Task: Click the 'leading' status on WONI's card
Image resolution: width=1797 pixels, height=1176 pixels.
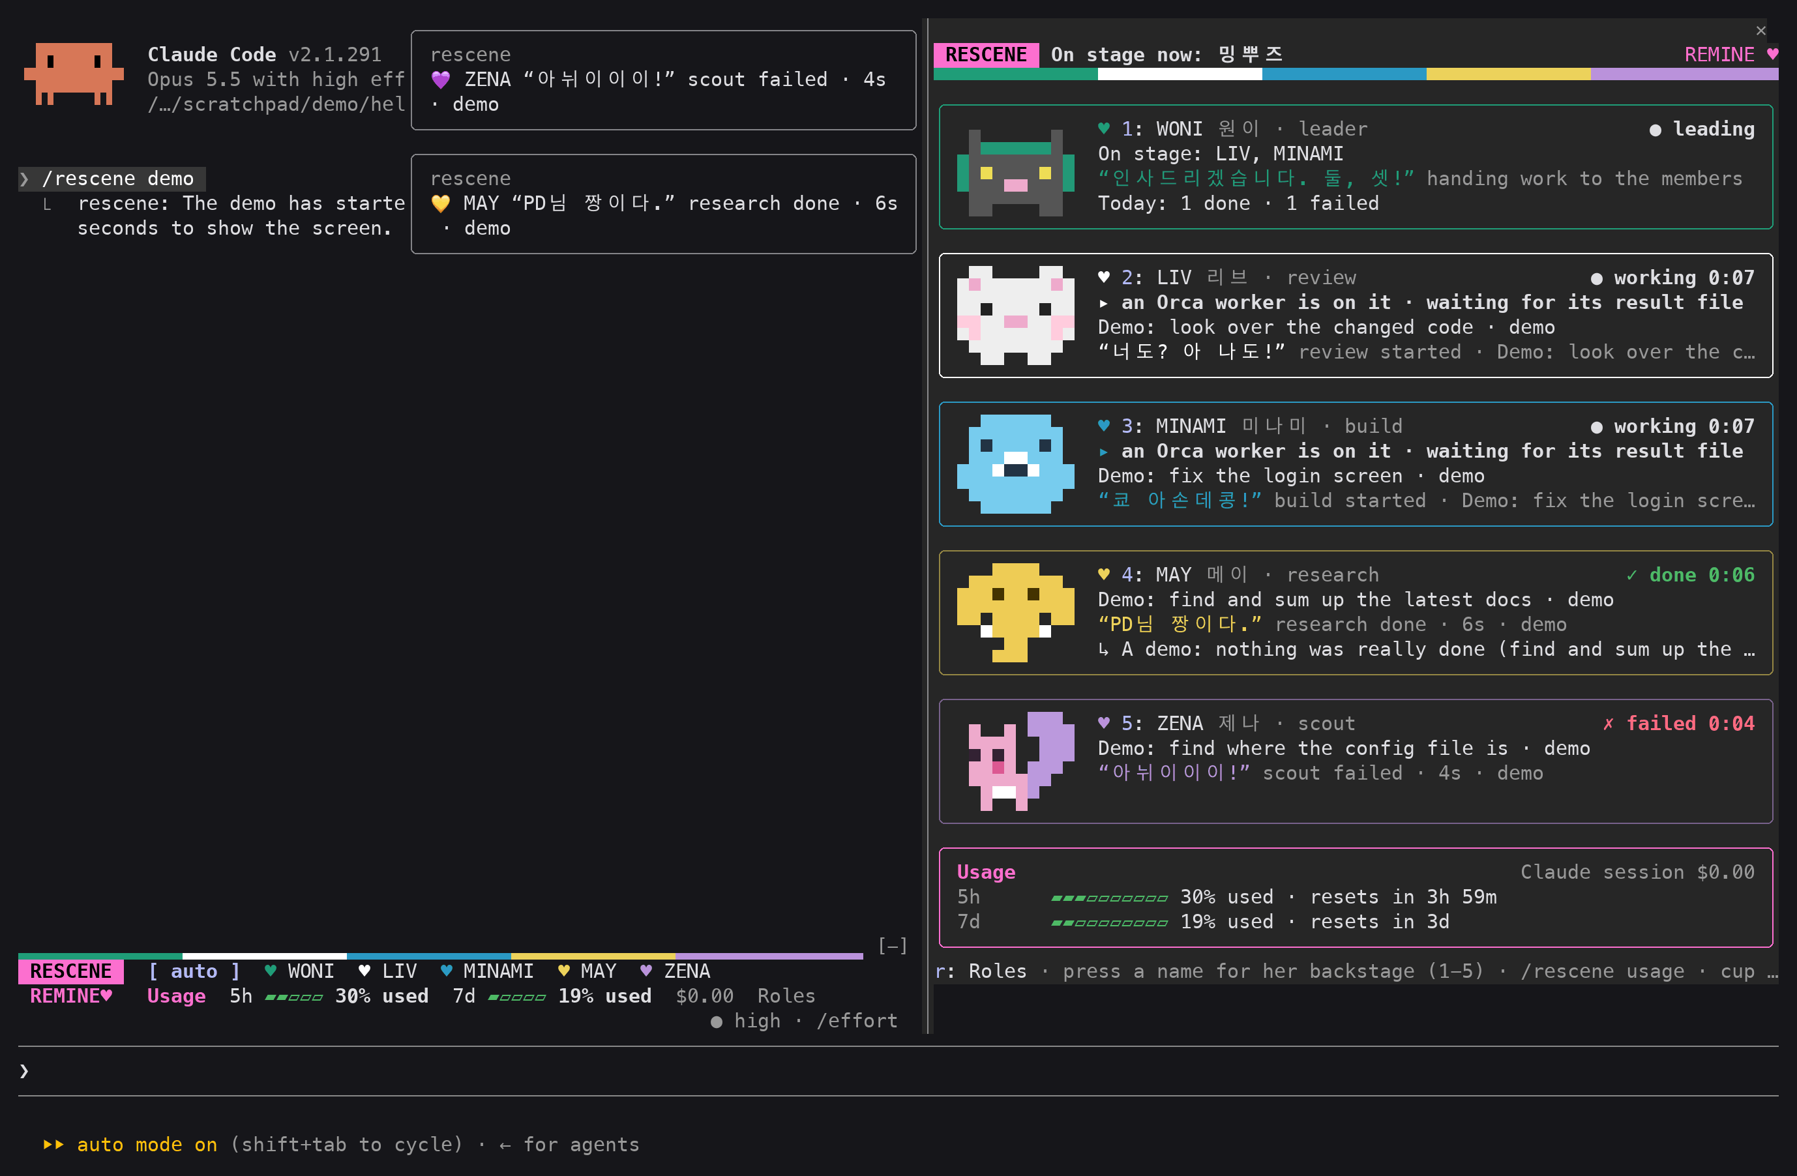Action: point(1701,129)
